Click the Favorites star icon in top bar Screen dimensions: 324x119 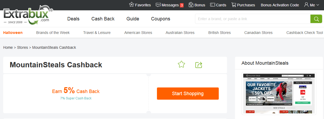[x=132, y=5]
